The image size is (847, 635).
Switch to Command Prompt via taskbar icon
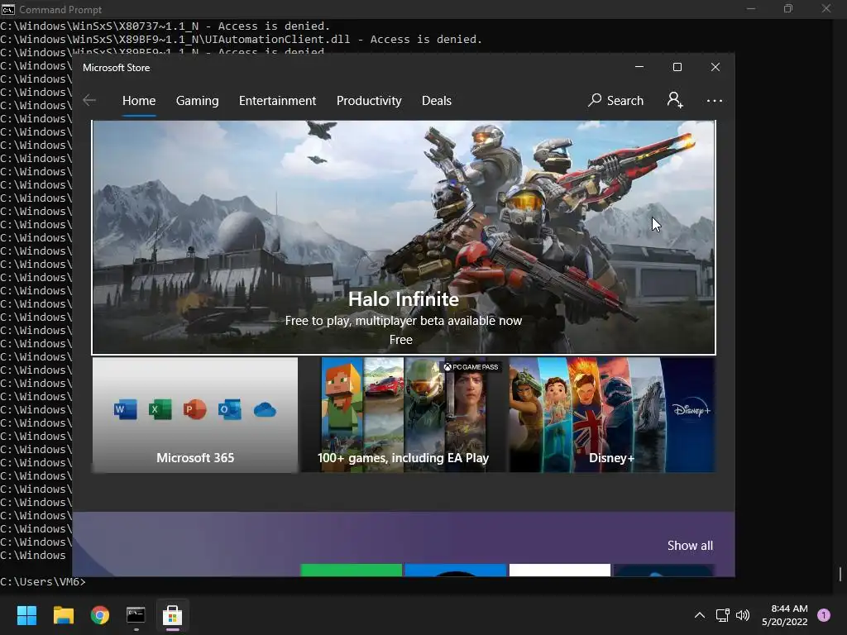click(x=136, y=615)
